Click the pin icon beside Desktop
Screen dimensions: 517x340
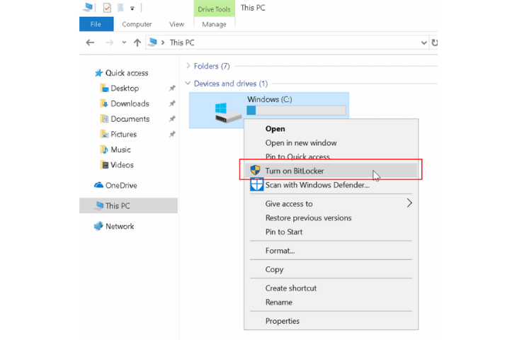[x=172, y=88]
